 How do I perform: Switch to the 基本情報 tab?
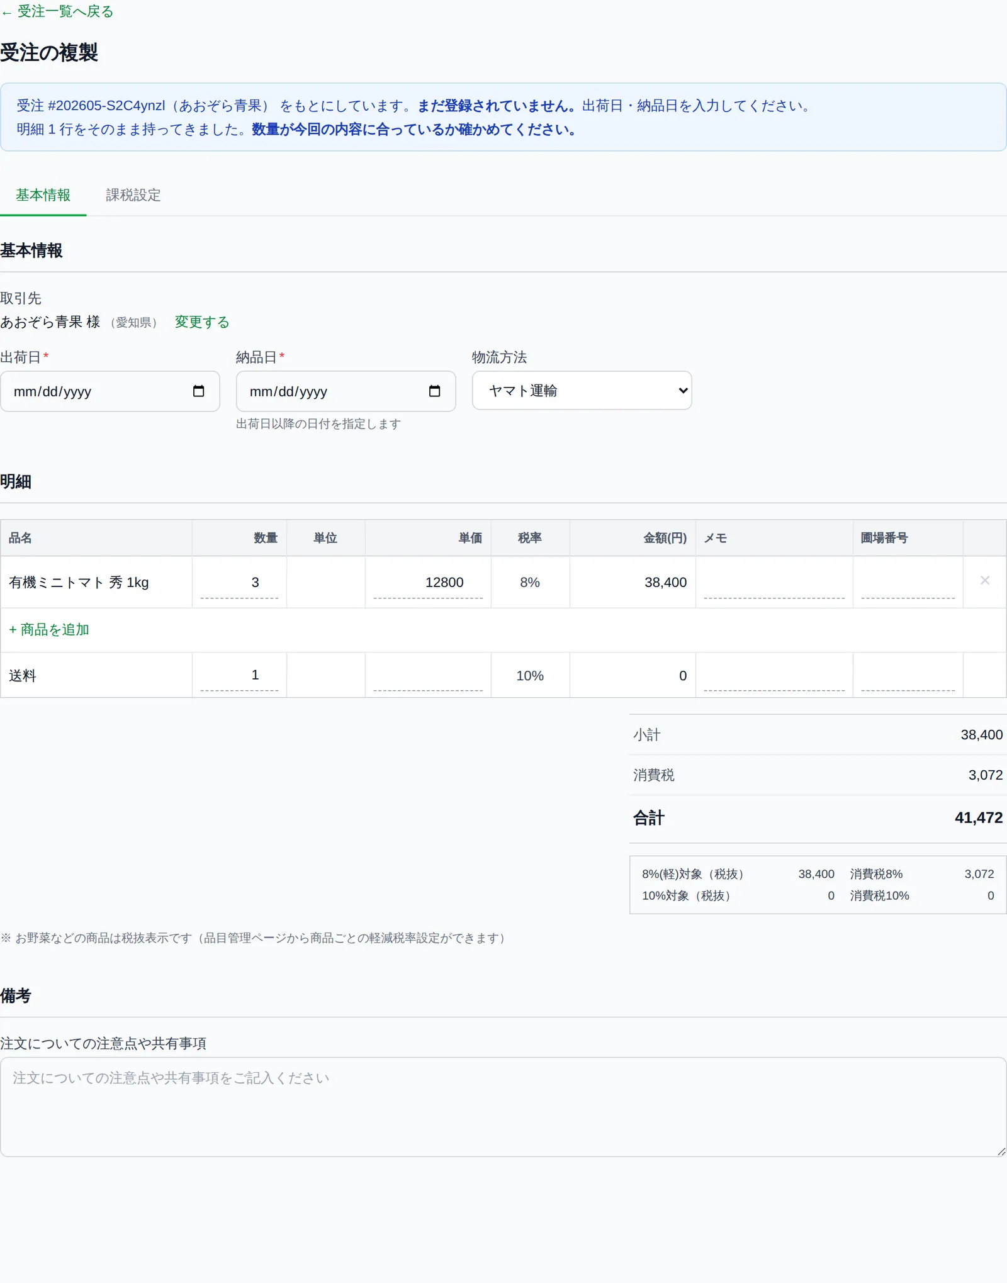coord(43,195)
